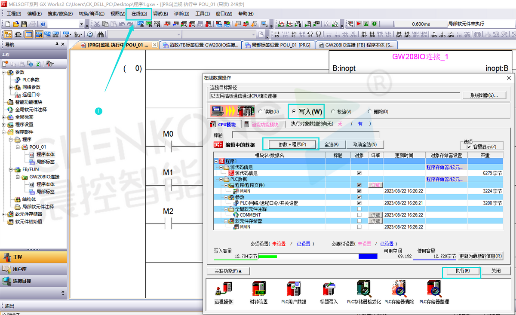Click the 时钟设置 clock setting icon

[258, 289]
